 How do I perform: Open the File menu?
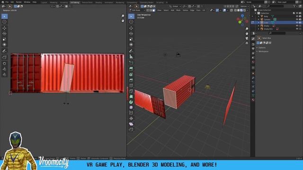click(x=7, y=2)
